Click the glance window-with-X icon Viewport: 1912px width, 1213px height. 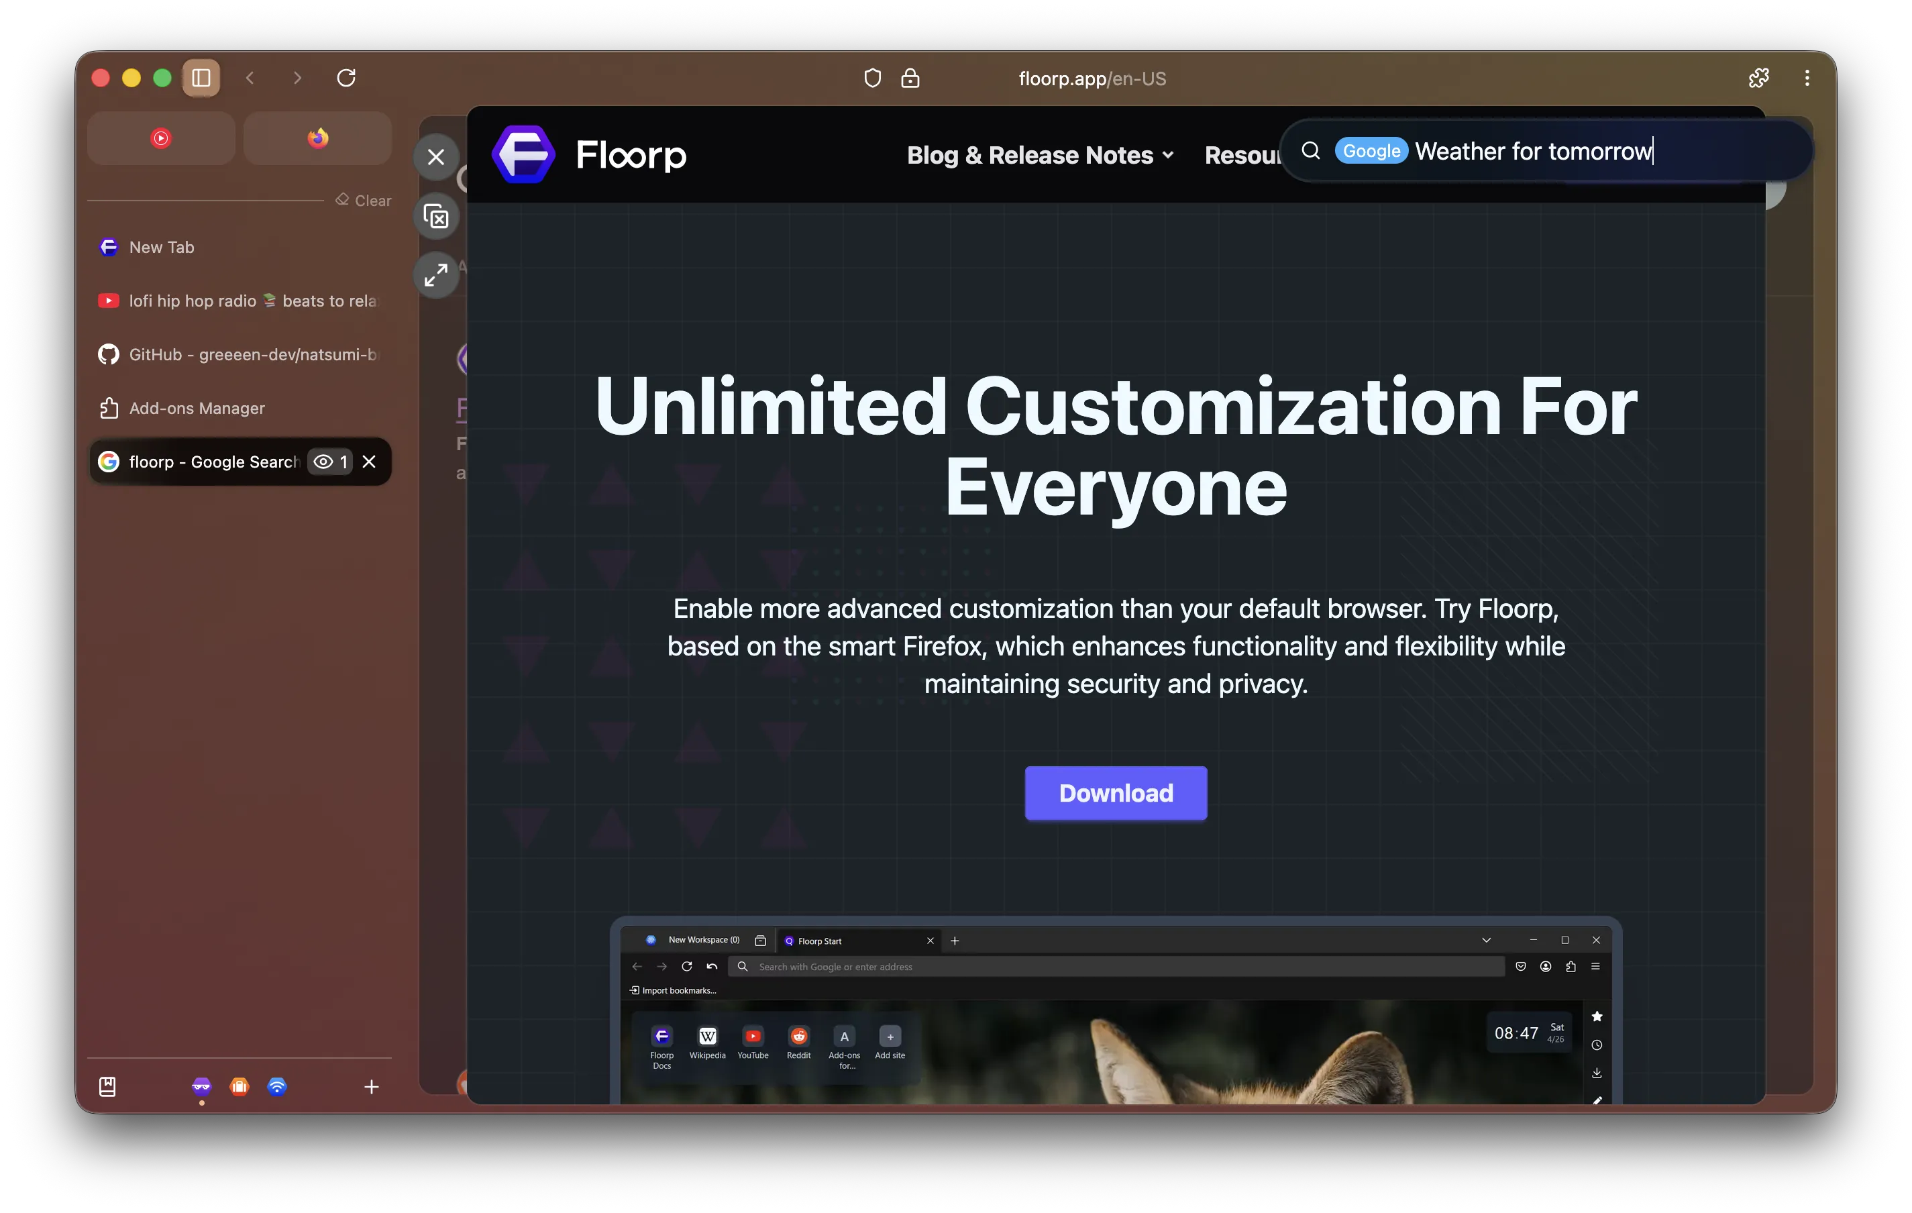(436, 216)
